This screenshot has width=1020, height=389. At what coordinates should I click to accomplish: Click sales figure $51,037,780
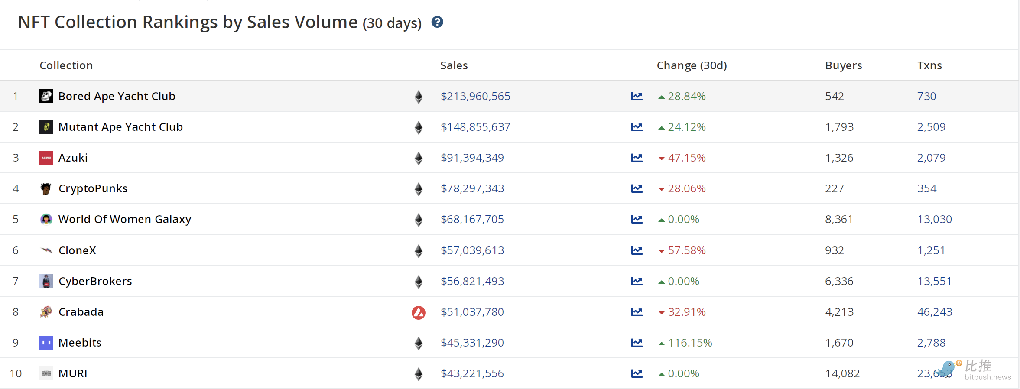472,312
